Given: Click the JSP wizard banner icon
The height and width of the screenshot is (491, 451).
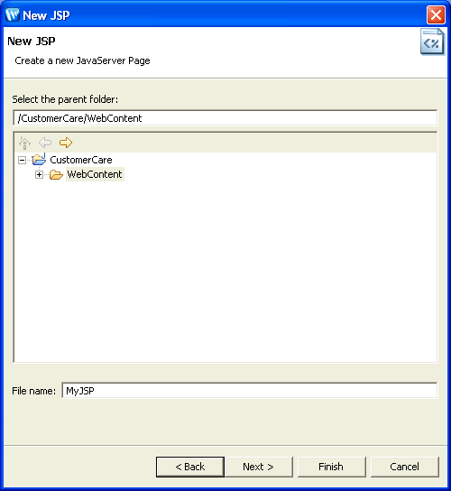Looking at the screenshot, I should (432, 42).
